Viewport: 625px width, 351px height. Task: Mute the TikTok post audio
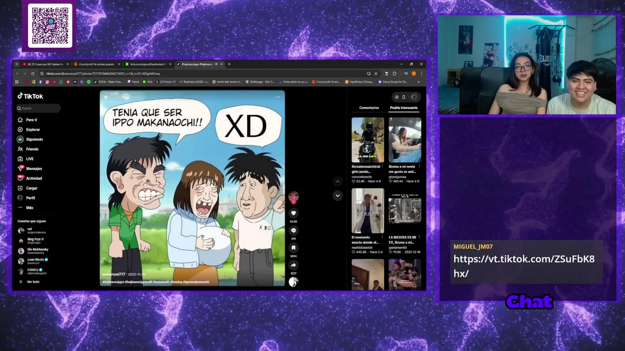(106, 97)
